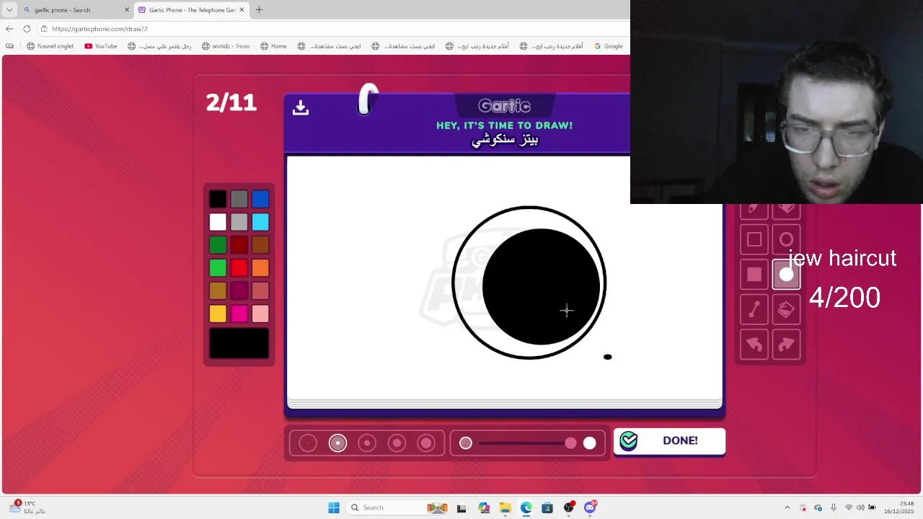
Task: Select the paint bucket fill tool
Action: pyautogui.click(x=786, y=310)
